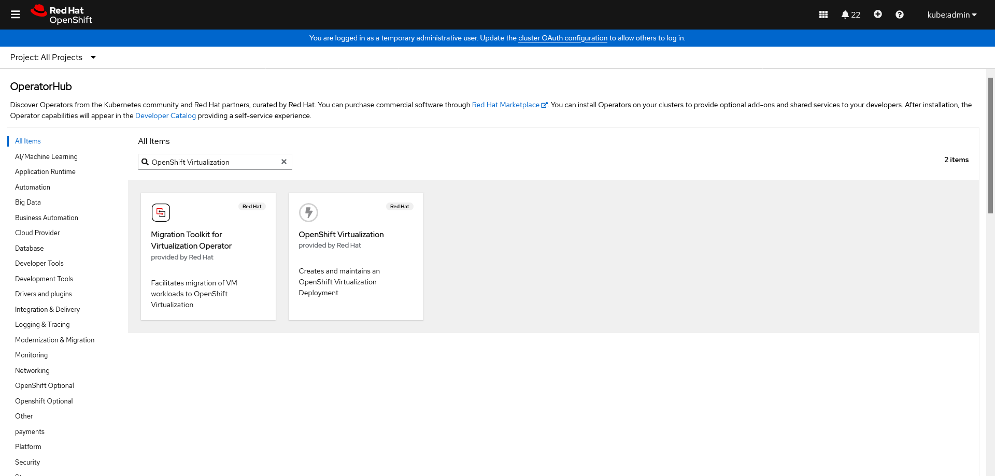Open the cluster OAuth configuration link

click(x=563, y=38)
